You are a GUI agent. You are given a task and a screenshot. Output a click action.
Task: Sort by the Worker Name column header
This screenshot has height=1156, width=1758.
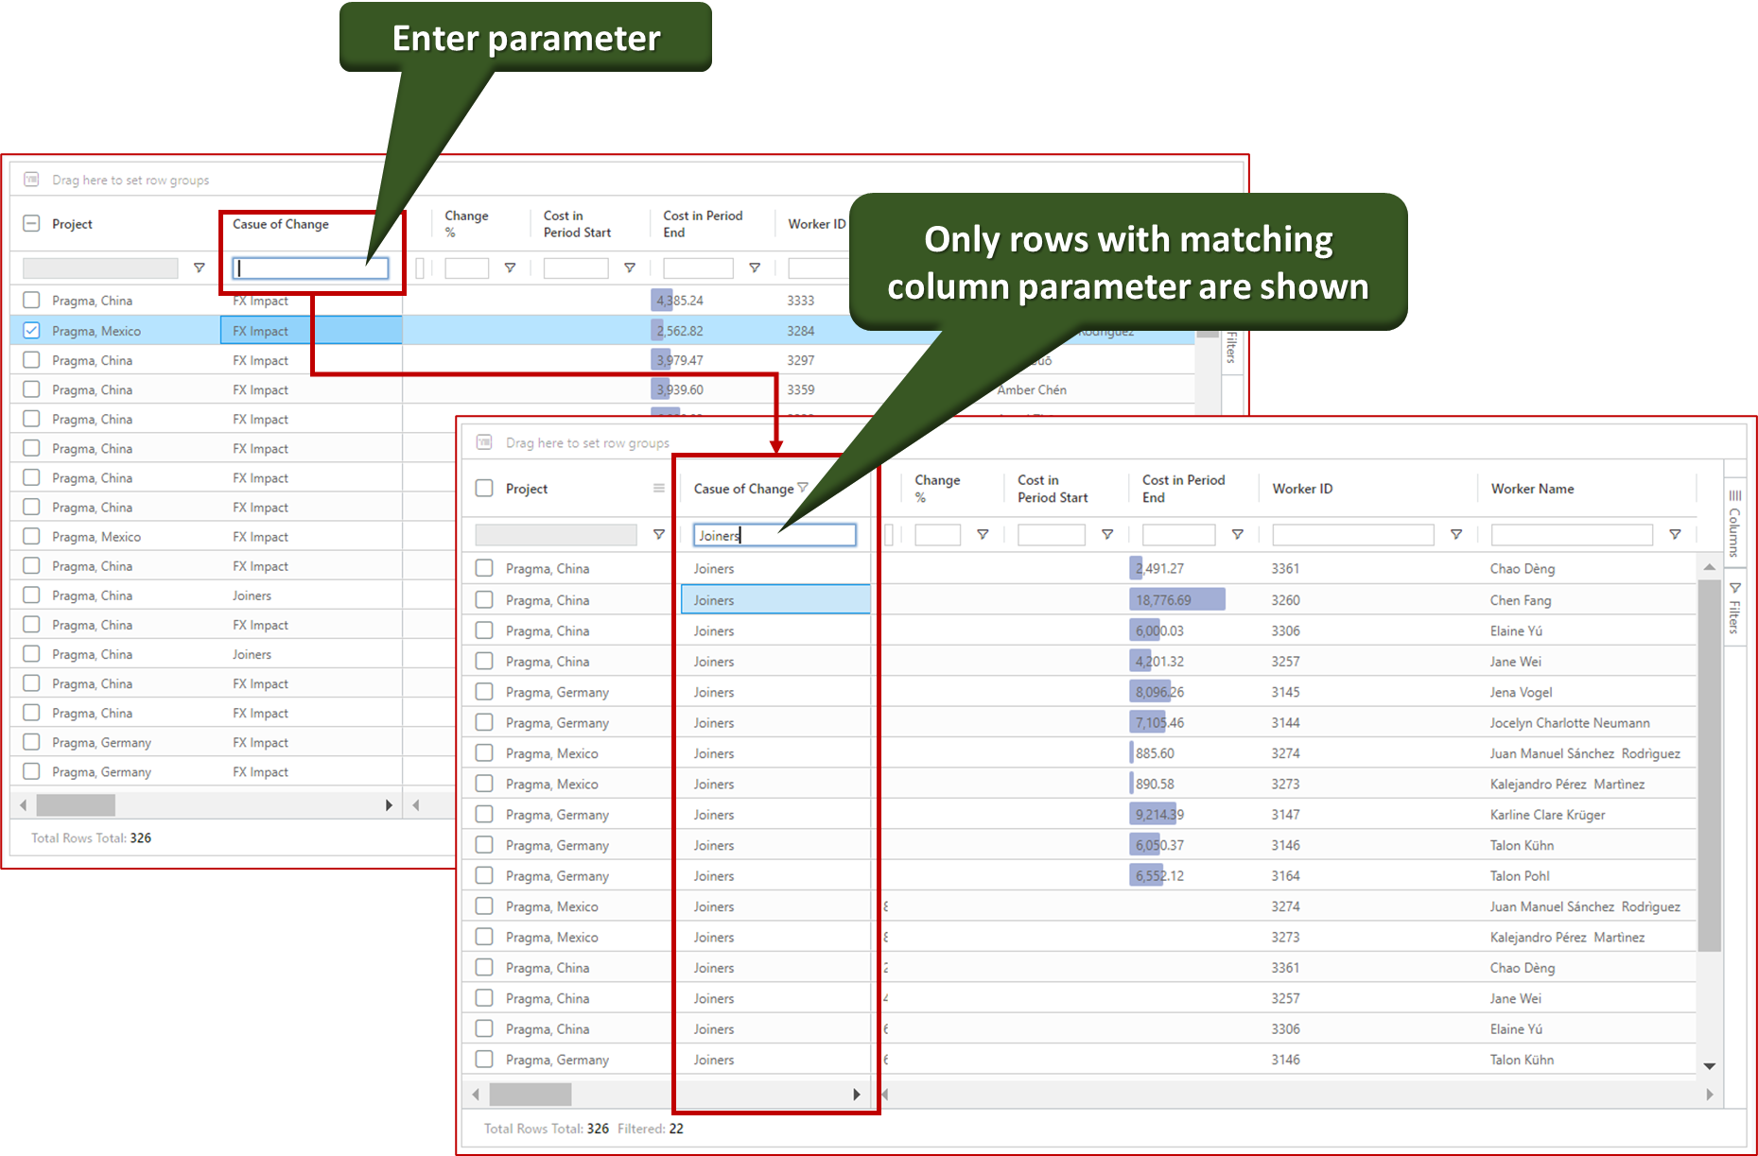click(1532, 489)
